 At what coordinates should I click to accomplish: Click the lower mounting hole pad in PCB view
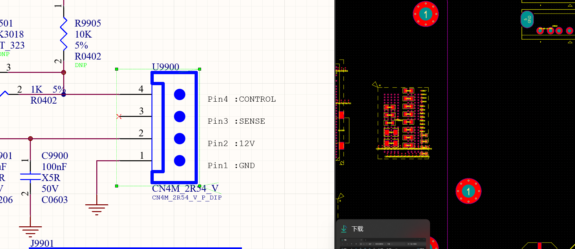468,191
